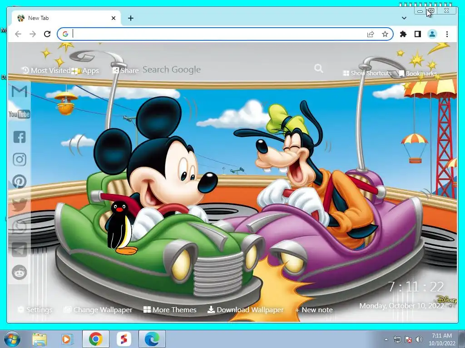Open the Windows Start menu
This screenshot has height=348, width=465.
12,339
